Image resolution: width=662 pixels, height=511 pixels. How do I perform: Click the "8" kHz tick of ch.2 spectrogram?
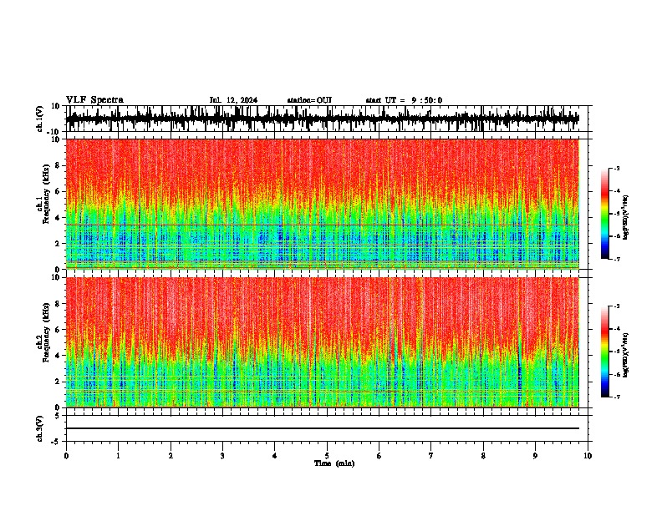pos(58,304)
